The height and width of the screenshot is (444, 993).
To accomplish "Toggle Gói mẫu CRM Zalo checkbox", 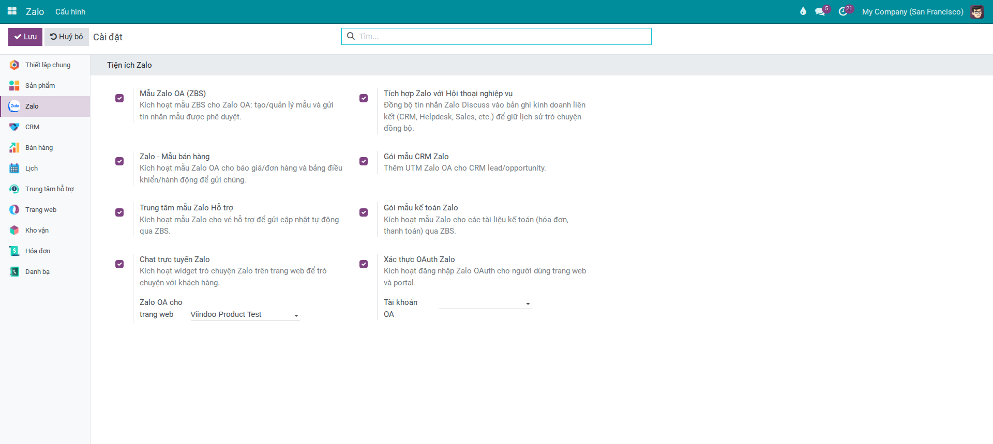I will coord(364,161).
